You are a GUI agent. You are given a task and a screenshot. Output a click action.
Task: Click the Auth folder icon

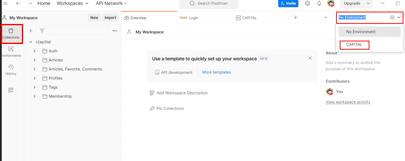(45, 51)
